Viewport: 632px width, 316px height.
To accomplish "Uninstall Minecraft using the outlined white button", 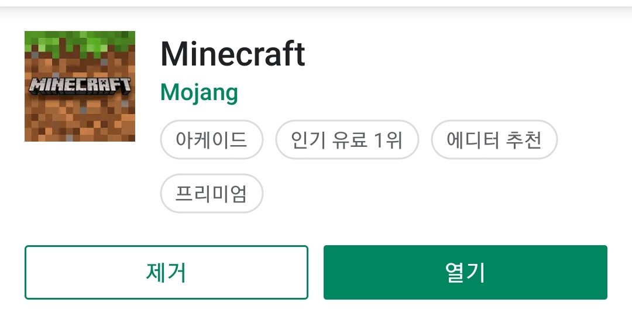I will click(x=166, y=273).
